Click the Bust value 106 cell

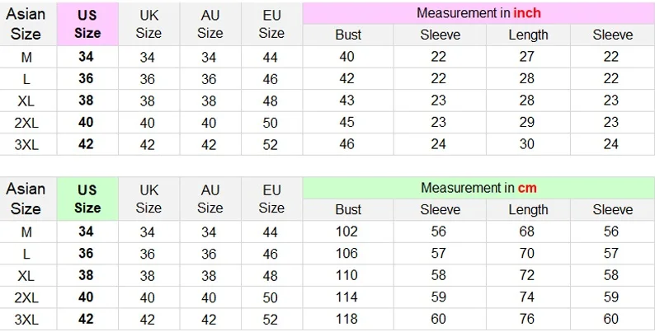348,255
